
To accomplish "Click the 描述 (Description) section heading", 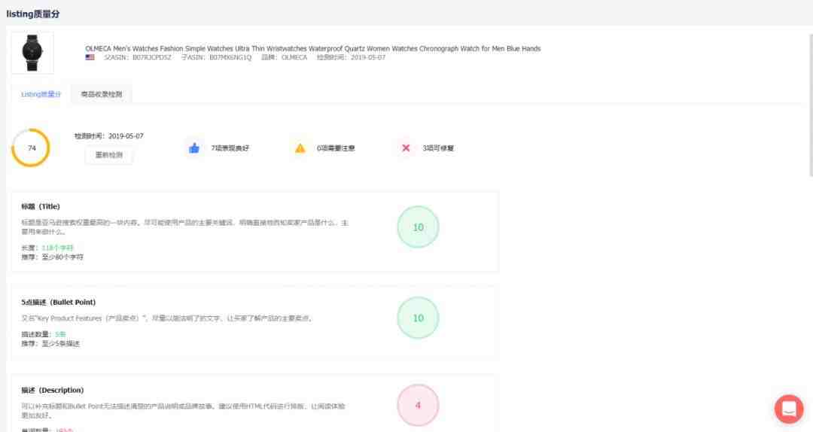I will 53,390.
